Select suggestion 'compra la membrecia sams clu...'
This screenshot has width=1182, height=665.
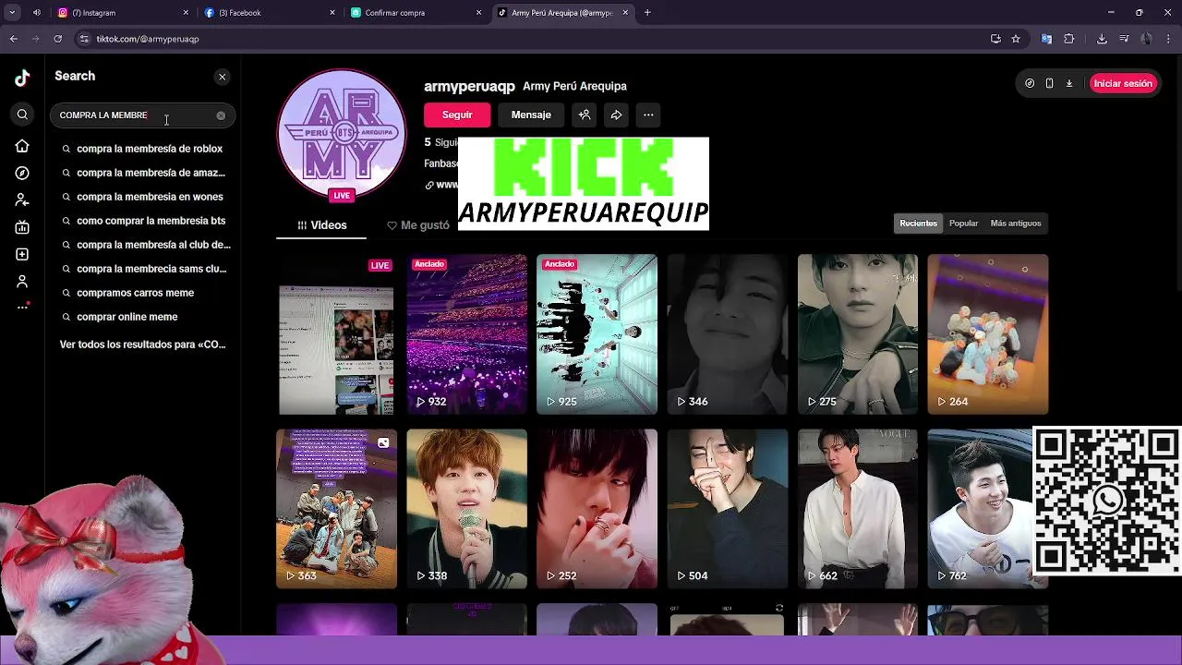(142, 269)
